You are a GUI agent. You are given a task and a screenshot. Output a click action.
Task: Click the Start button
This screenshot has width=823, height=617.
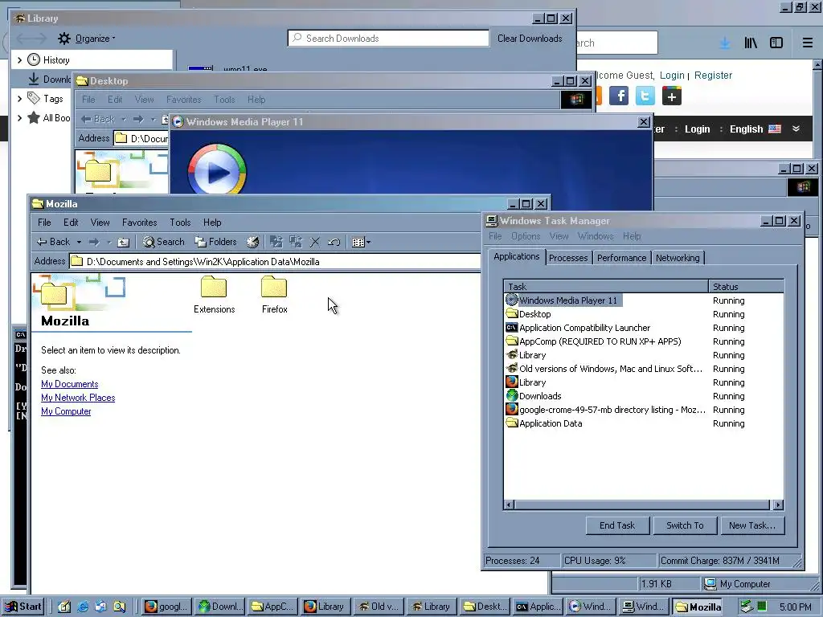click(23, 607)
